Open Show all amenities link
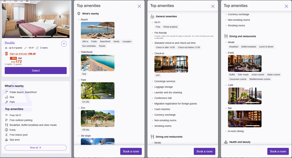The height and width of the screenshot is (158, 292). point(36,148)
